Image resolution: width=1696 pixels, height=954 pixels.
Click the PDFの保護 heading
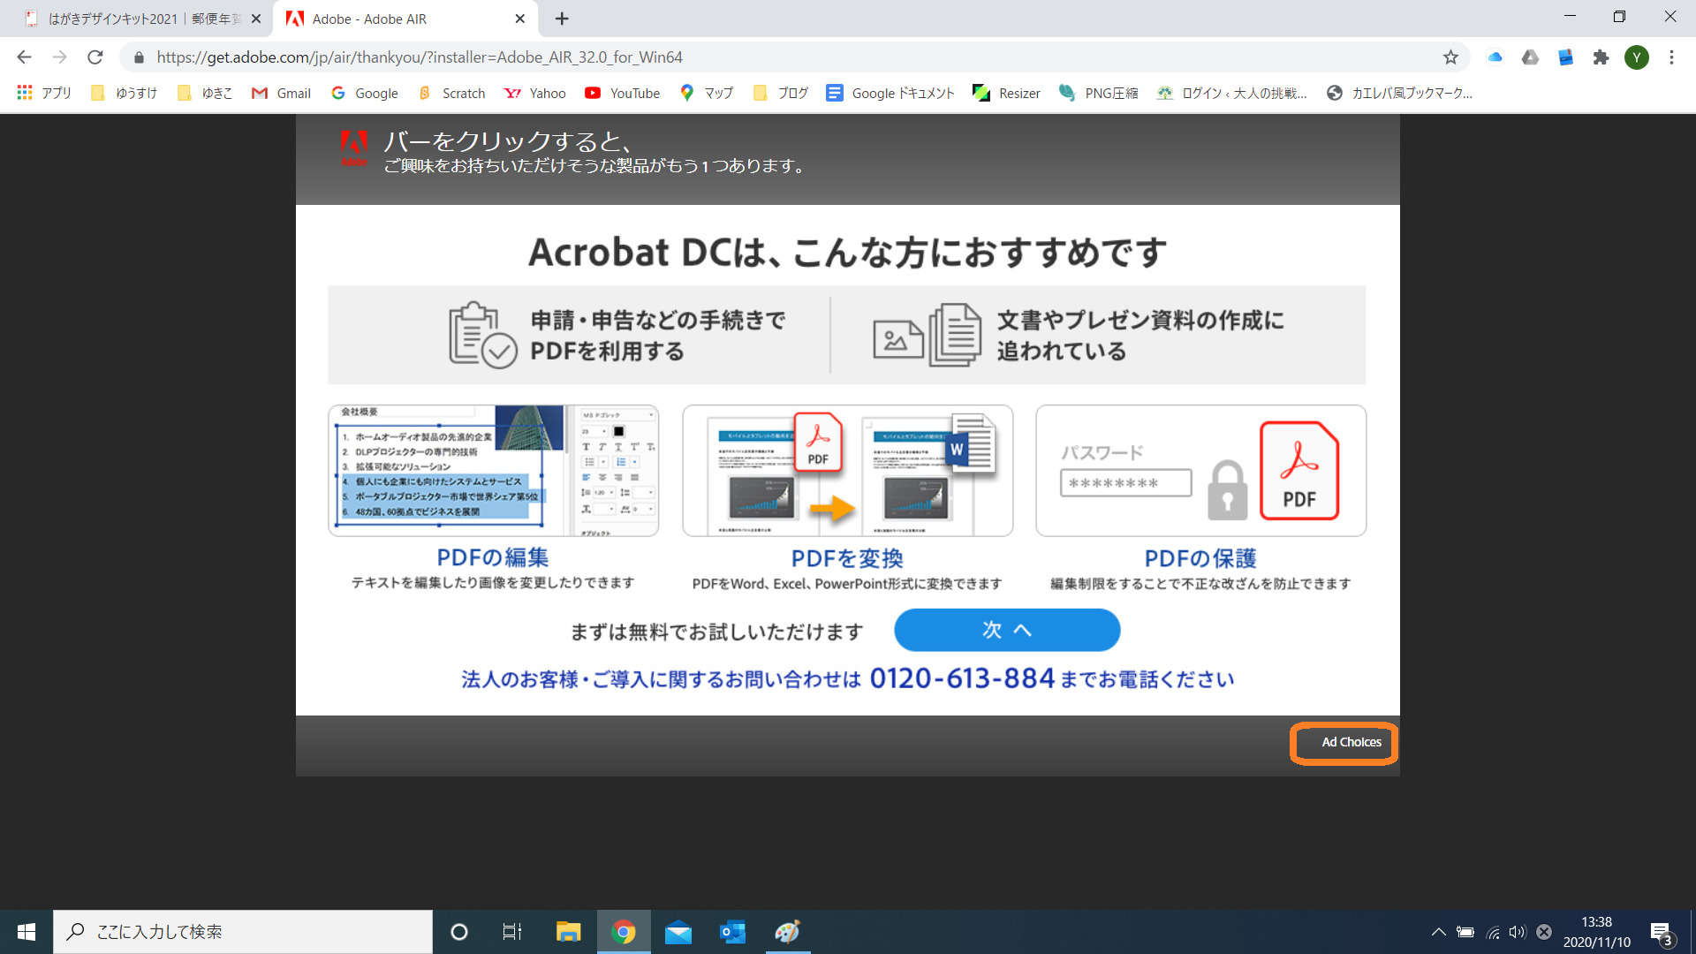click(x=1200, y=558)
